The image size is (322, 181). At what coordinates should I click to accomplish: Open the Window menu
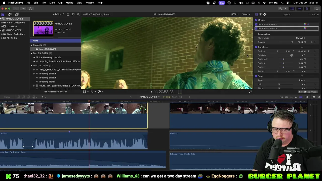tap(90, 3)
